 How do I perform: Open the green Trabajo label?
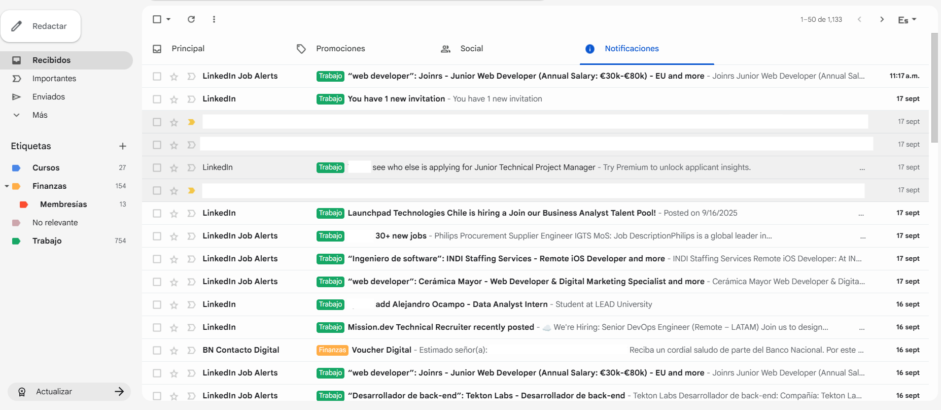click(47, 241)
